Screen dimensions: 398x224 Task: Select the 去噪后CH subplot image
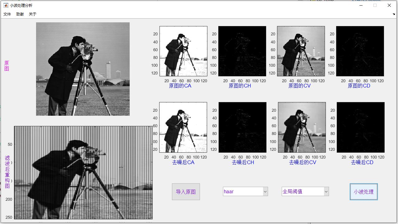pos(243,128)
